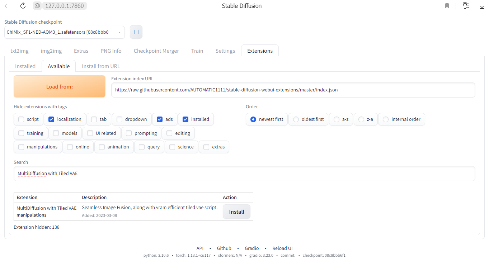Click the orange Load from button

pyautogui.click(x=60, y=86)
